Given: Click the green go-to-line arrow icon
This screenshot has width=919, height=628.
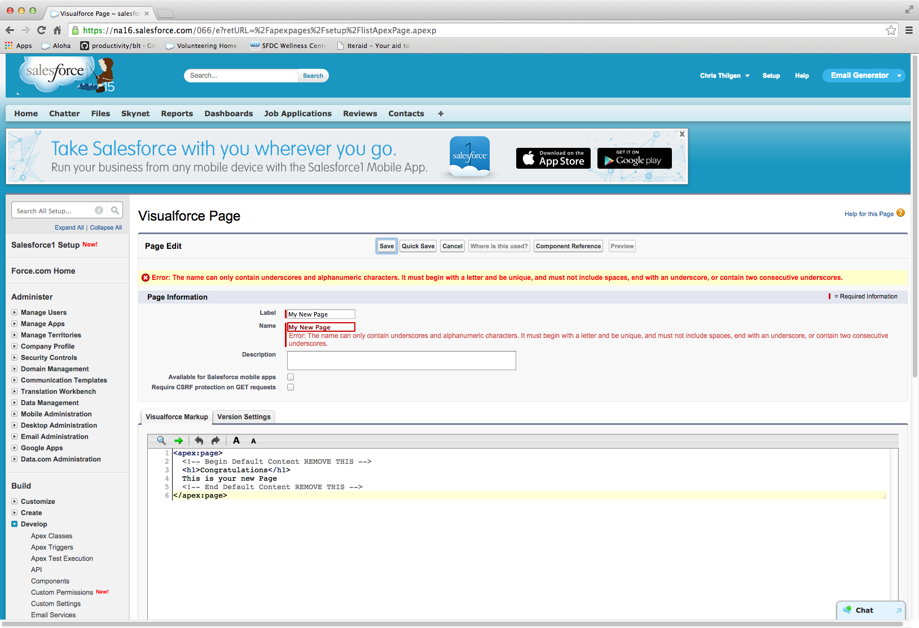Looking at the screenshot, I should pos(179,441).
